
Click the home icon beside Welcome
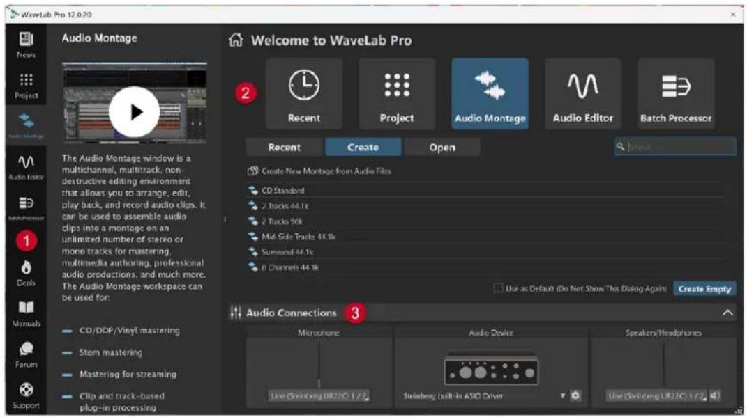point(236,40)
